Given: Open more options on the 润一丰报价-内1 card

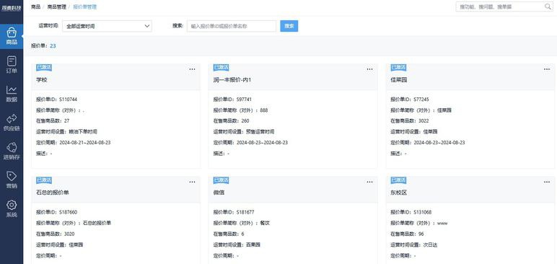Looking at the screenshot, I should (x=370, y=69).
